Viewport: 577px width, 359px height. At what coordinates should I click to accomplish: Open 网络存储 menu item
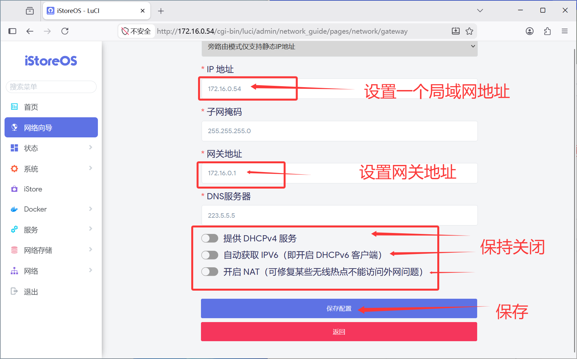click(x=51, y=250)
